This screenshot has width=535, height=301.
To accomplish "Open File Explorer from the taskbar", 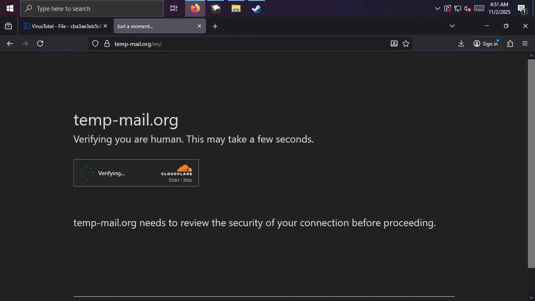I will 236,8.
